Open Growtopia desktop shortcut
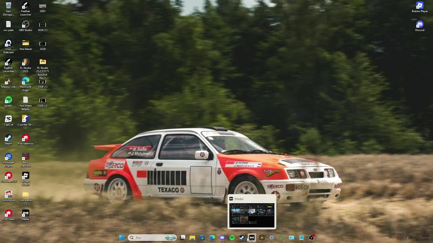 click(x=8, y=196)
